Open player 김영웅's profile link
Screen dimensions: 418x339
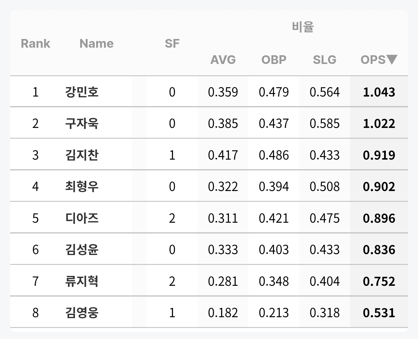82,313
